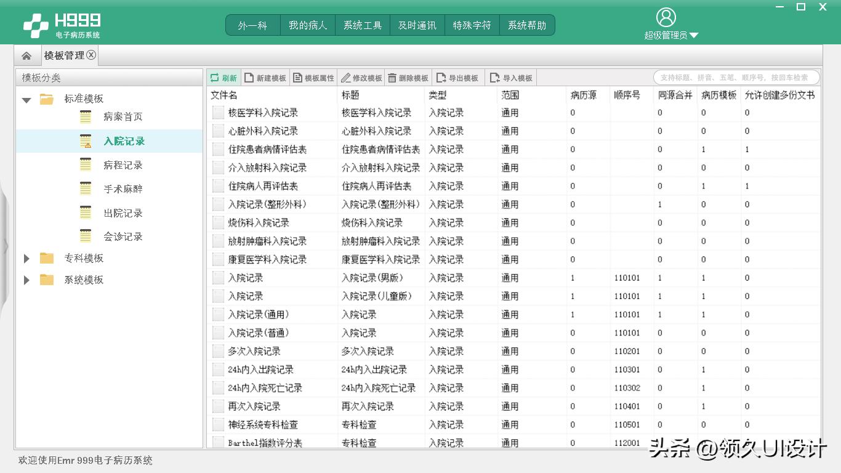
Task: Click the refresh (刷新) toolbar icon
Action: (215, 78)
